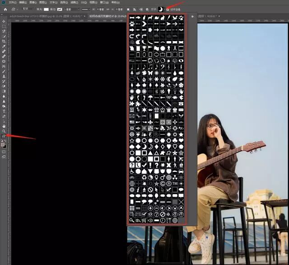Open the path arrangement dropdown
Image resolution: width=289 pixels, height=265 pixels.
141,9
